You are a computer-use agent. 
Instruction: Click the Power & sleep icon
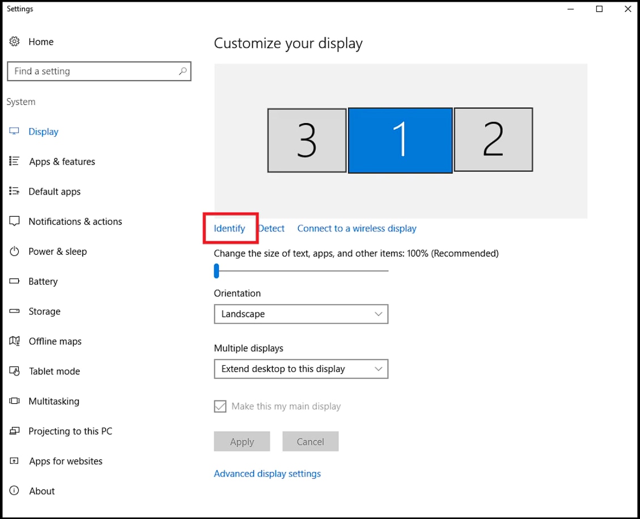coord(14,251)
